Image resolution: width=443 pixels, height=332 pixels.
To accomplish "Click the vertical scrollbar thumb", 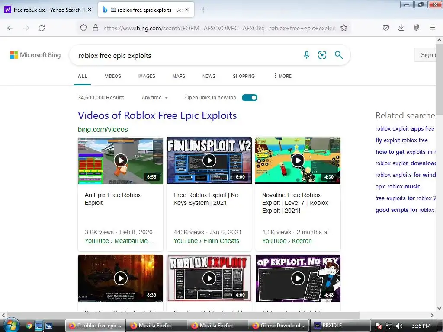I will pyautogui.click(x=439, y=79).
